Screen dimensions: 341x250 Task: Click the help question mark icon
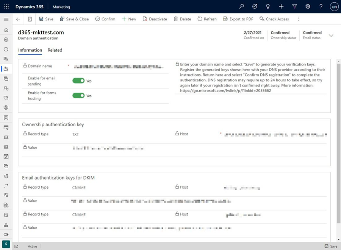321,7
